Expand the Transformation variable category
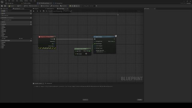 tap(1, 37)
